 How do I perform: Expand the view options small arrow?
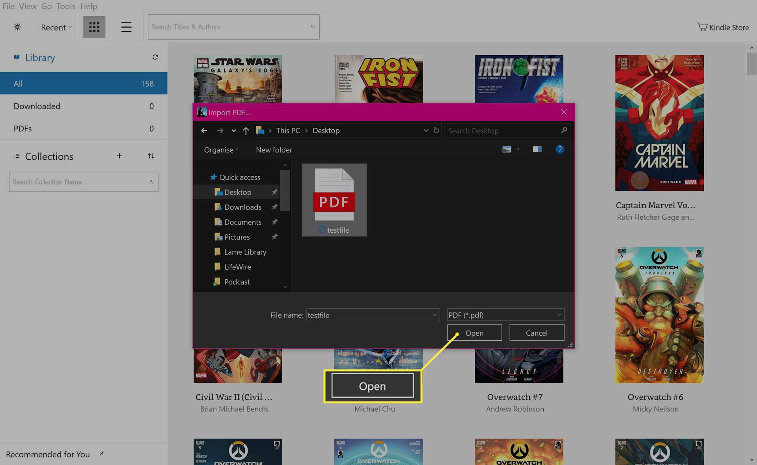pos(518,149)
